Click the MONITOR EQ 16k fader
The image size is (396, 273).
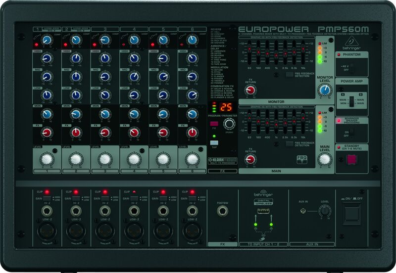pyautogui.click(x=303, y=48)
